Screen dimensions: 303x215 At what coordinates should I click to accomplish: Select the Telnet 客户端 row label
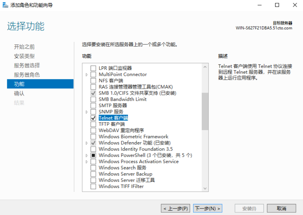[113, 118]
